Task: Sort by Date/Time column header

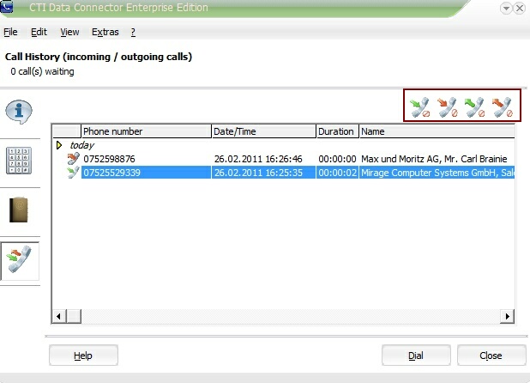Action: click(262, 131)
